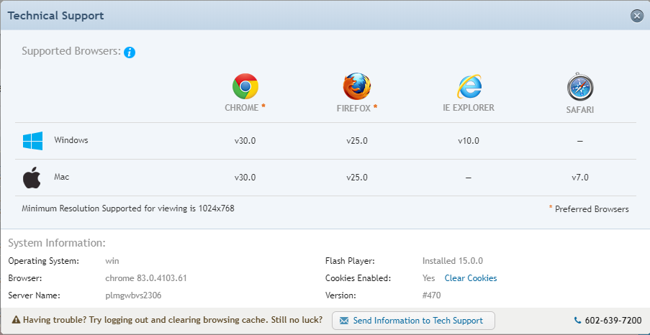Click the Having trouble warning message
Screen dimensions: 650x335
(x=173, y=320)
